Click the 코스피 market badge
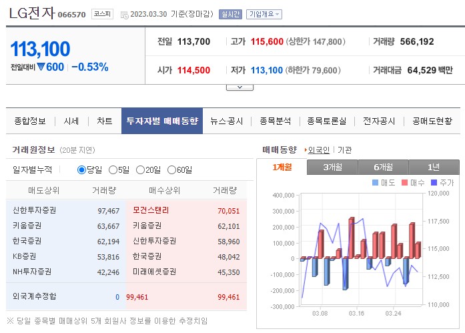This screenshot has width=465, height=333. tap(102, 13)
